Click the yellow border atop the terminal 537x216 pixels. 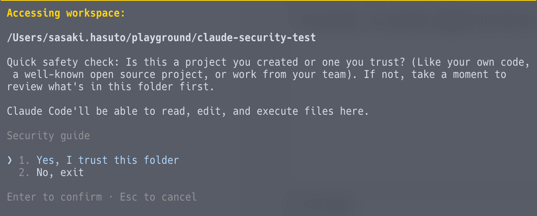click(268, 1)
